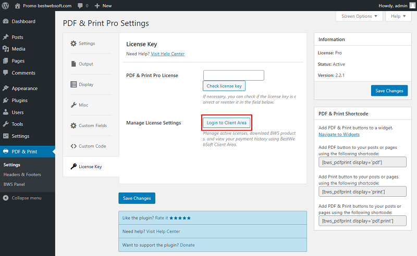Switch to the Custom Code tab
The height and width of the screenshot is (256, 417).
88,146
